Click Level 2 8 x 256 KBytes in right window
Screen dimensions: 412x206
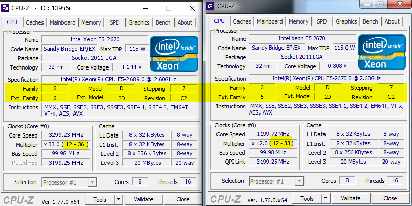pyautogui.click(x=354, y=152)
